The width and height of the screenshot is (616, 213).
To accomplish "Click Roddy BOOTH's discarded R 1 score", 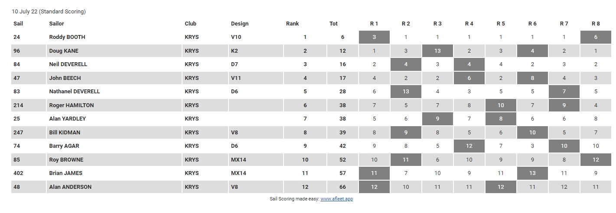I will 374,37.
